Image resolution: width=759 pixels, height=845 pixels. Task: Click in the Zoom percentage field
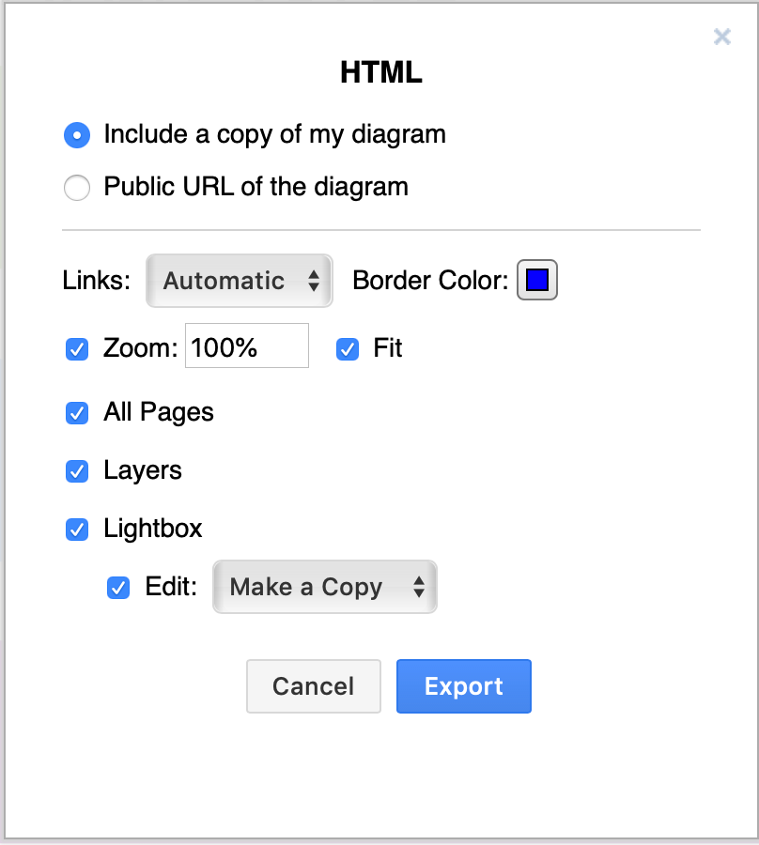click(246, 346)
